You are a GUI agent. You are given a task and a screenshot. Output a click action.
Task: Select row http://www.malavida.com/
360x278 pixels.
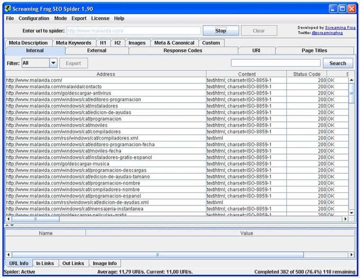(177, 80)
